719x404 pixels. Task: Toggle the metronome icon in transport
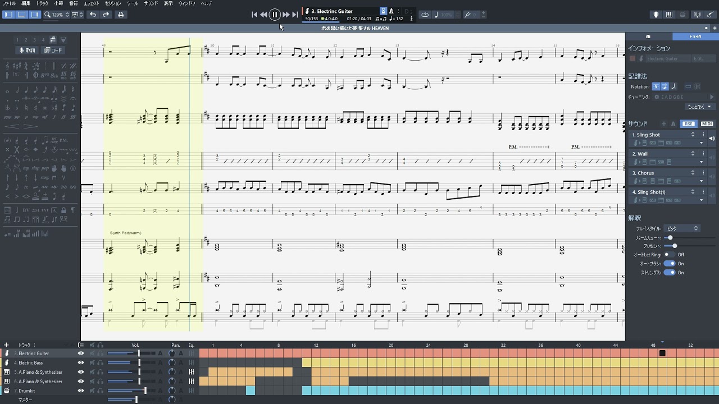tap(392, 11)
